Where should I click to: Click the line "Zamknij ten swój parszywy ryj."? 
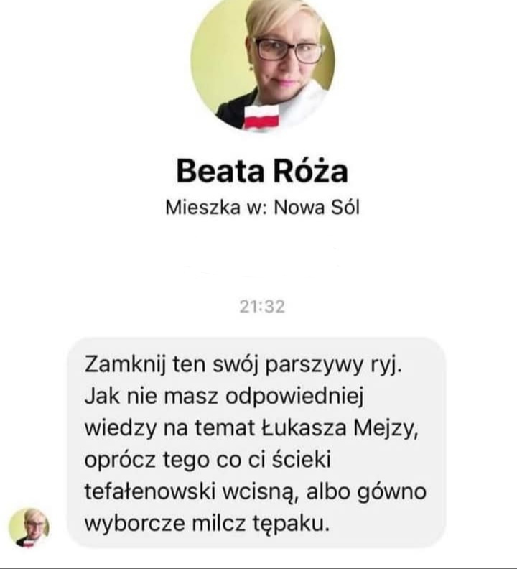[x=243, y=365]
